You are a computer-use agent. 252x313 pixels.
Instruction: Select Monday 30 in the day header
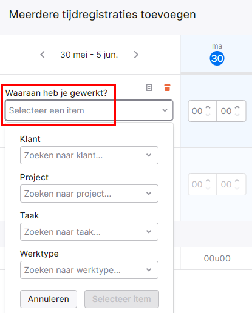click(217, 58)
